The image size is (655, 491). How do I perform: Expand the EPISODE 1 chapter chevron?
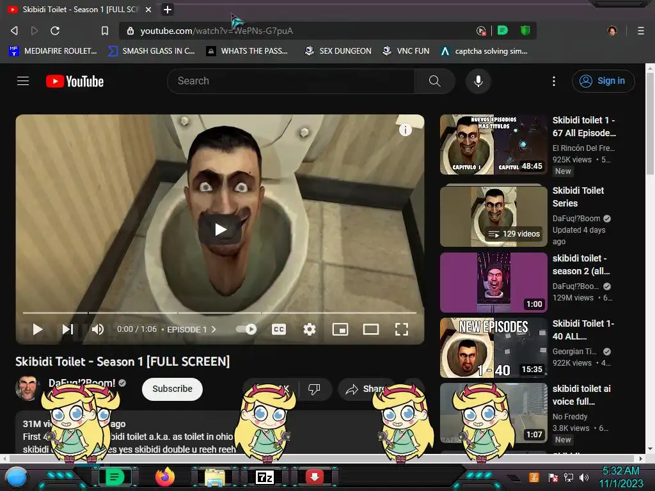pyautogui.click(x=214, y=329)
